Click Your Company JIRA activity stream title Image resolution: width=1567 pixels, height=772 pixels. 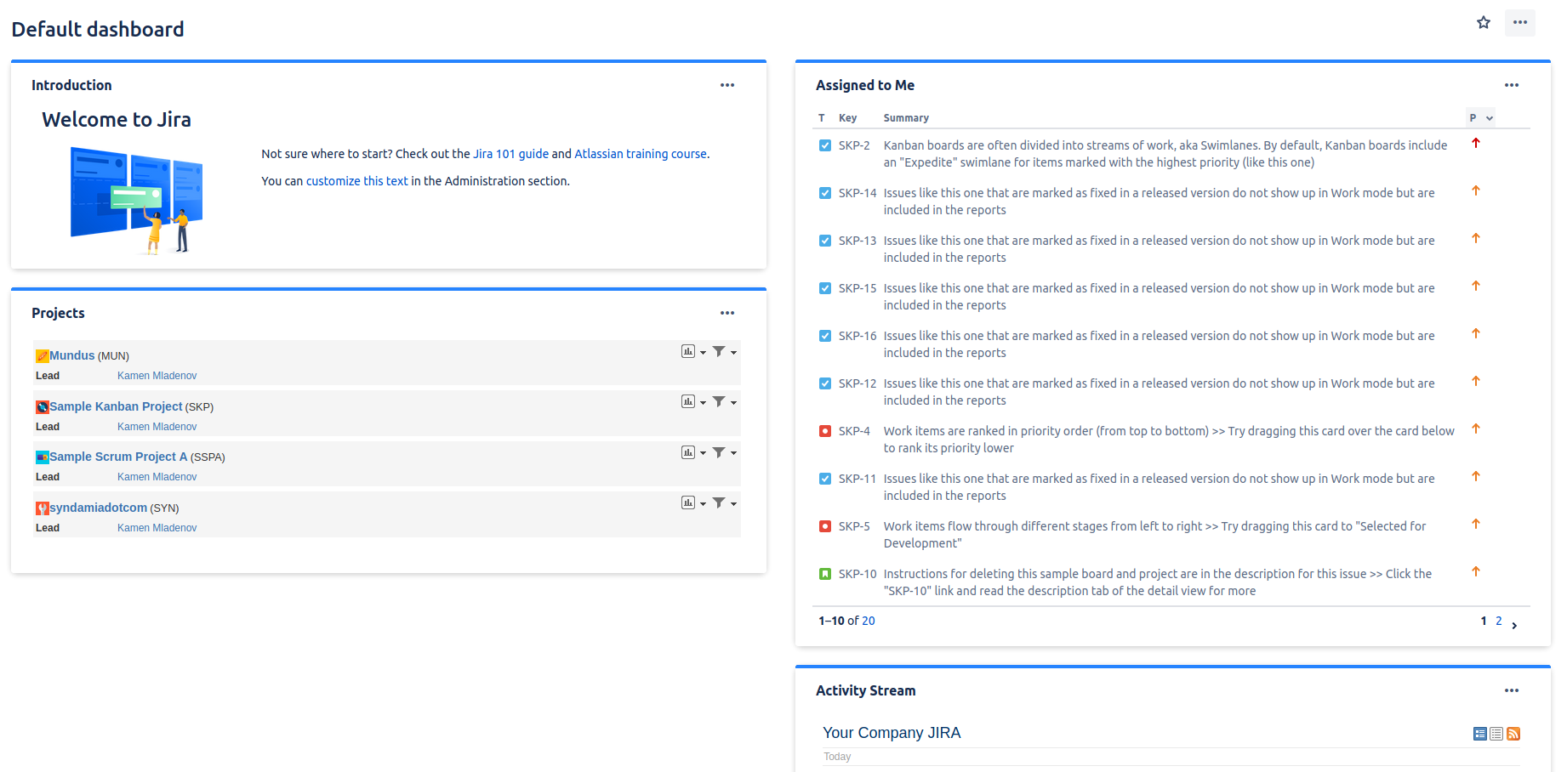(x=892, y=733)
